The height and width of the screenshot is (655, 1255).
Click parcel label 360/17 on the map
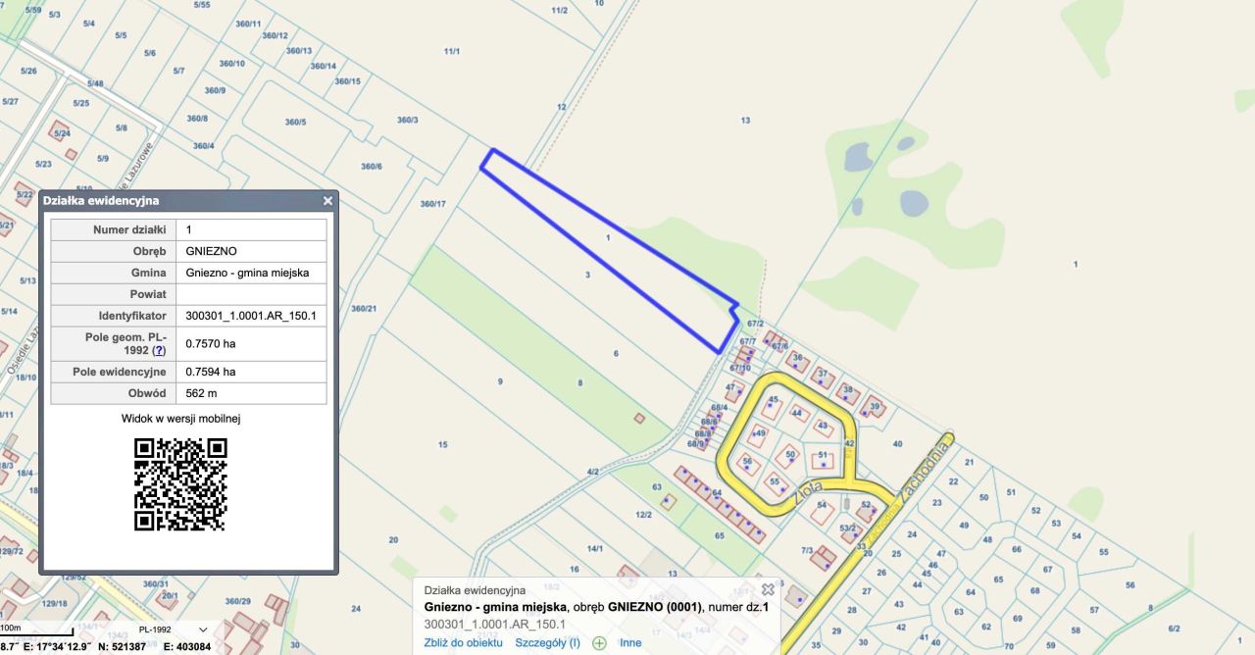[x=432, y=204]
